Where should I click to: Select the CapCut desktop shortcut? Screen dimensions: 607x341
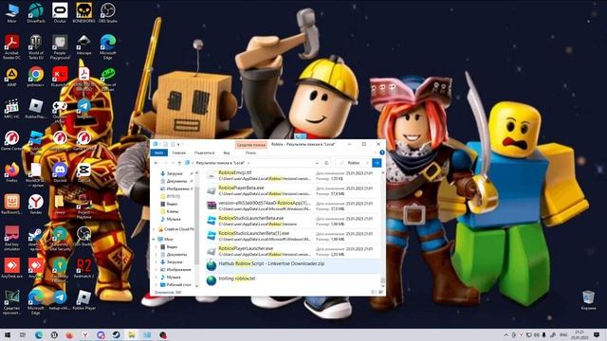tap(83, 172)
